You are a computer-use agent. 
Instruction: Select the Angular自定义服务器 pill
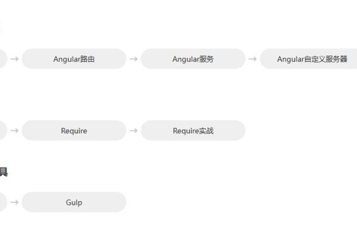(x=308, y=59)
